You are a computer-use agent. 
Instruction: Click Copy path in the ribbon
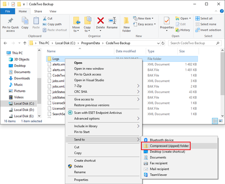pyautogui.click(x=52, y=24)
